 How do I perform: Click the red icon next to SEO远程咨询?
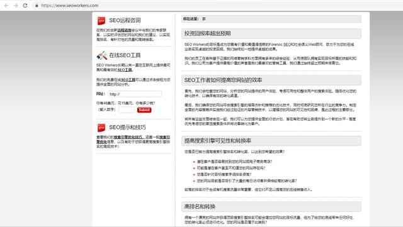(x=101, y=21)
